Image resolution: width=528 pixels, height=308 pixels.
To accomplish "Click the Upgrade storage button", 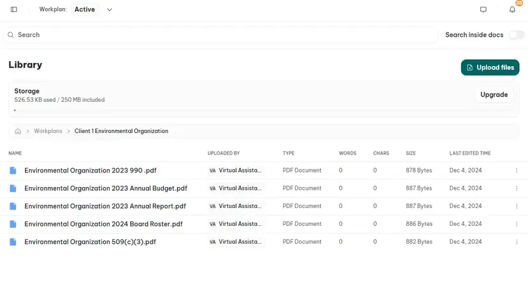I will point(494,95).
